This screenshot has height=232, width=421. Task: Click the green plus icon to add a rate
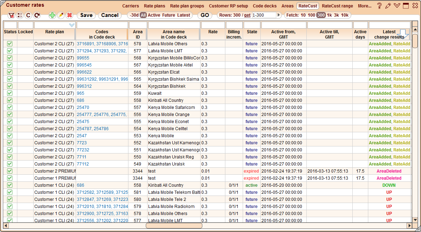coord(52,15)
